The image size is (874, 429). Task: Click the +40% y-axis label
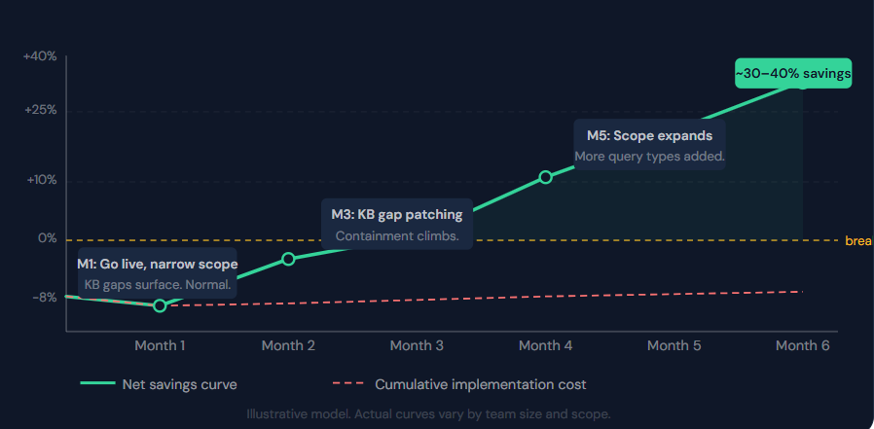point(40,56)
